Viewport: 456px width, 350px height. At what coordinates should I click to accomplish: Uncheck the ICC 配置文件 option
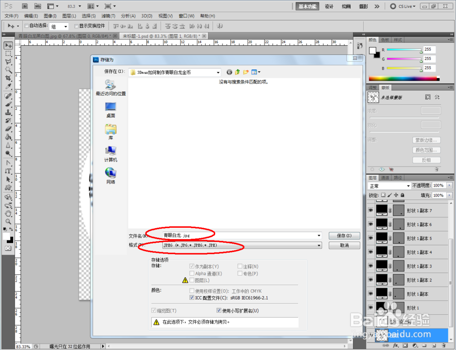tap(192, 298)
